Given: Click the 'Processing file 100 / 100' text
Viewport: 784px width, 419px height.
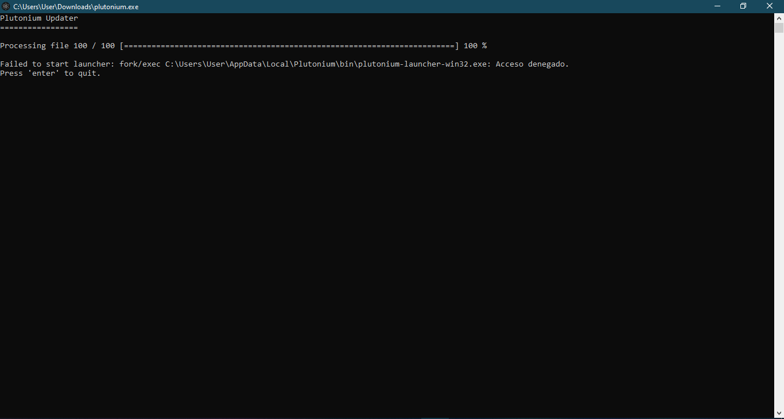Looking at the screenshot, I should (57, 46).
